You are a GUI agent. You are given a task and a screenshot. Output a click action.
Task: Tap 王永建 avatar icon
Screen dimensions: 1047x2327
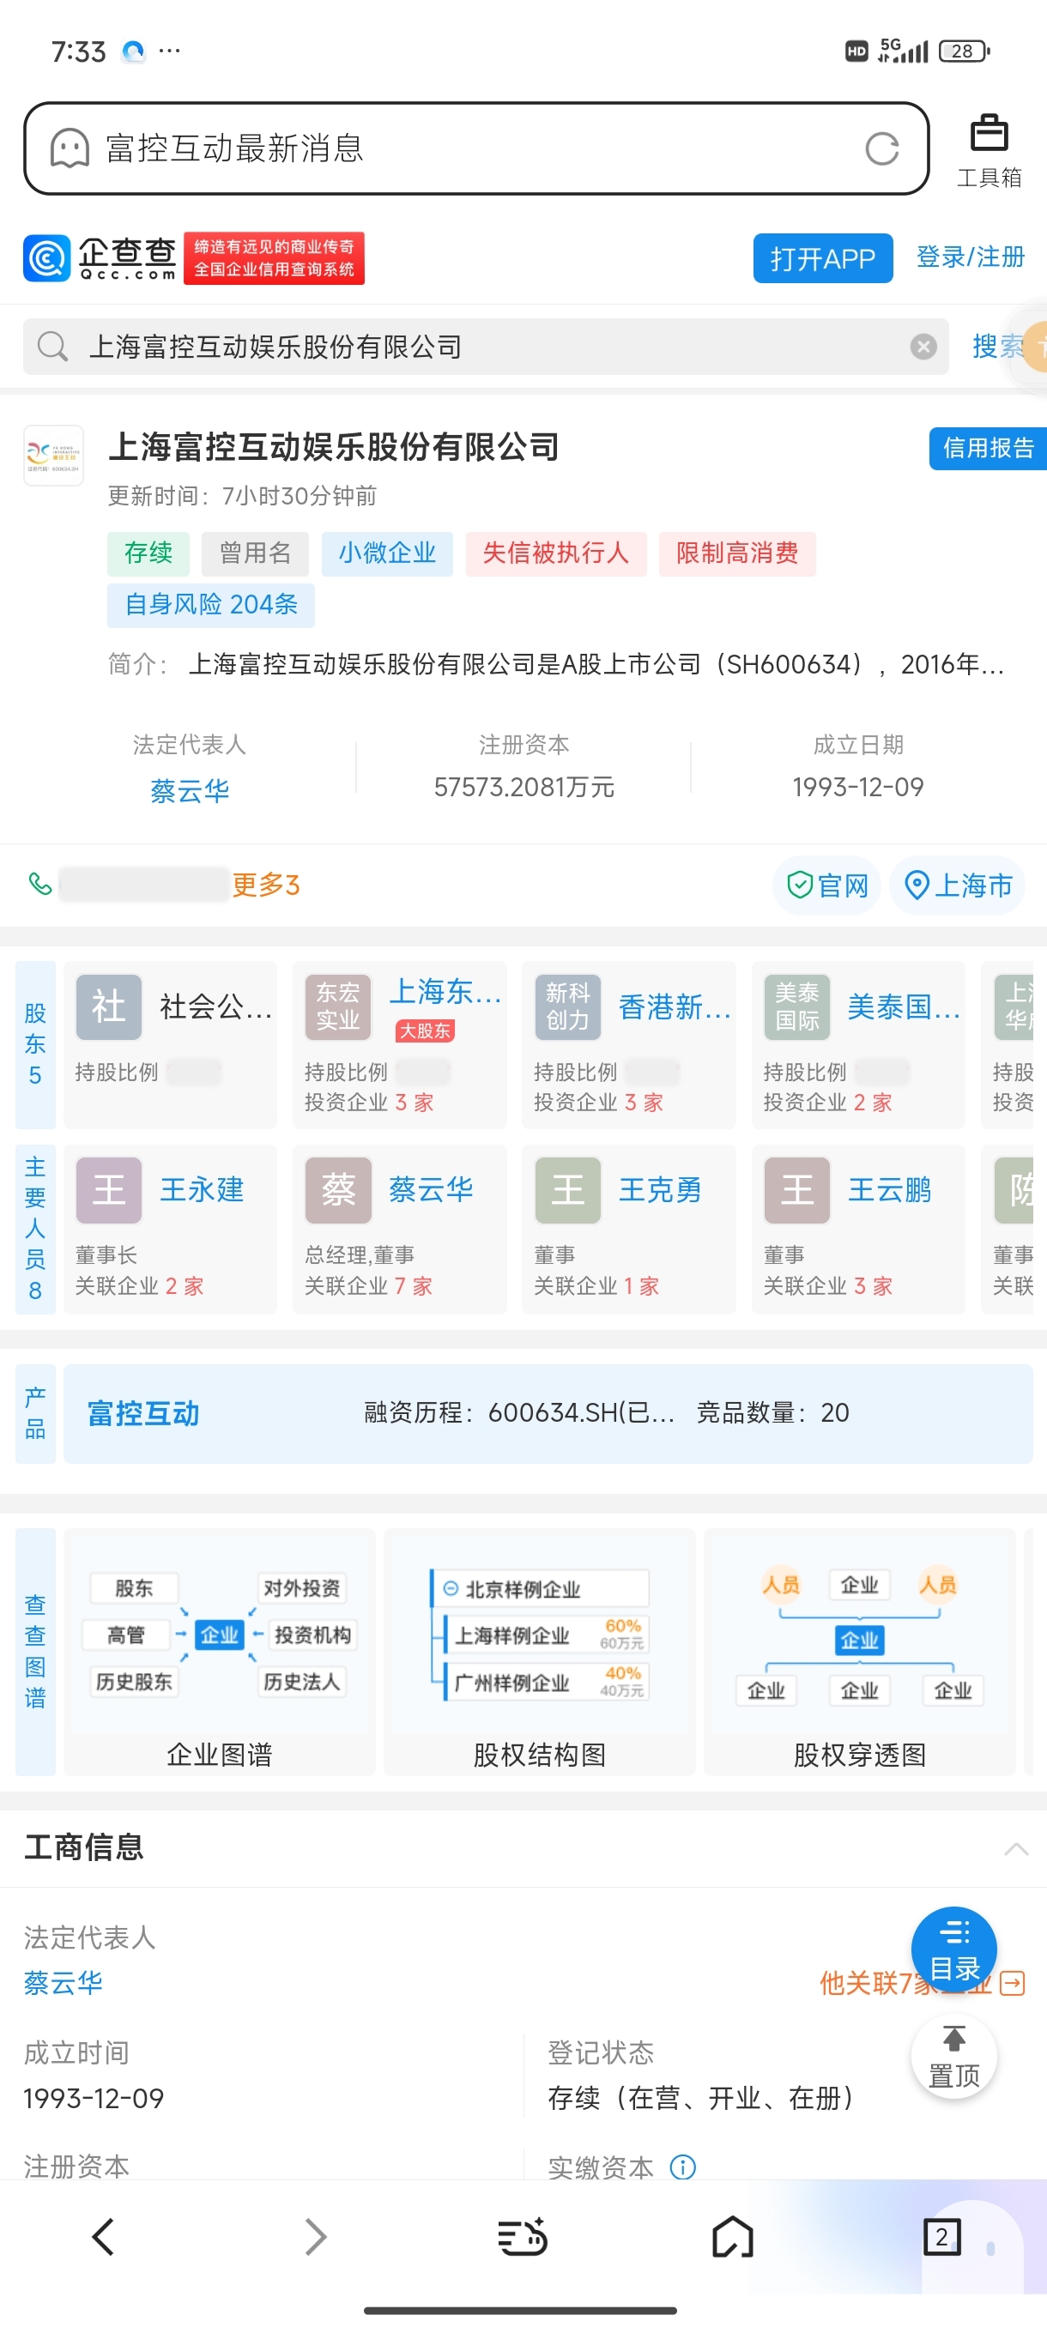[108, 1190]
